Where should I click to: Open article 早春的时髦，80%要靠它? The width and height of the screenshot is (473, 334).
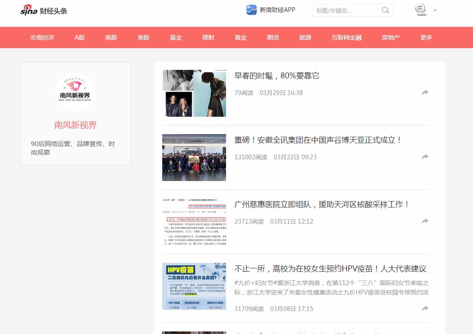tap(277, 75)
